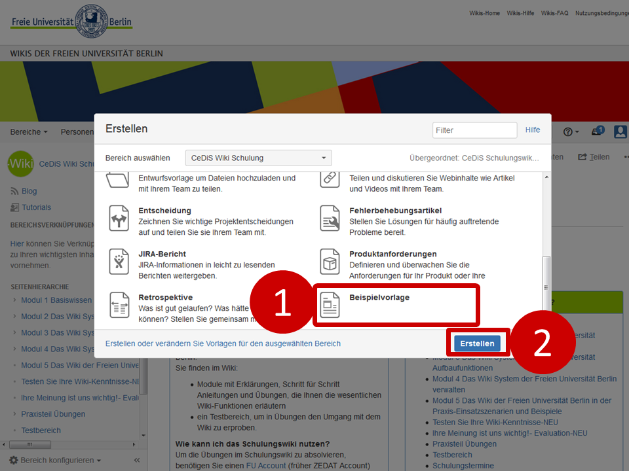Open the Tutorials sidebar link
The height and width of the screenshot is (471, 629).
coord(36,207)
